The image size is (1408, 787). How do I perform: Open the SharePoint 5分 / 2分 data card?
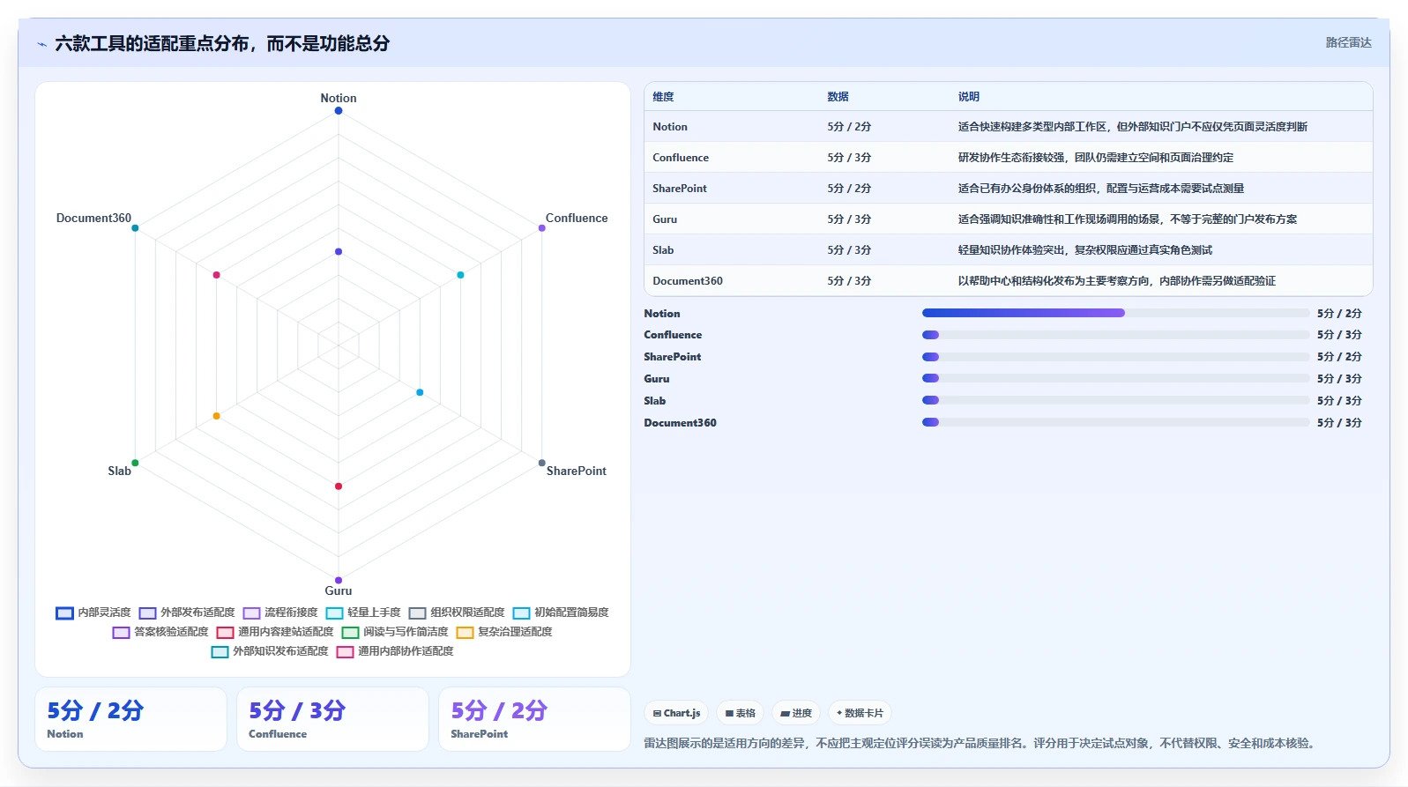click(534, 719)
